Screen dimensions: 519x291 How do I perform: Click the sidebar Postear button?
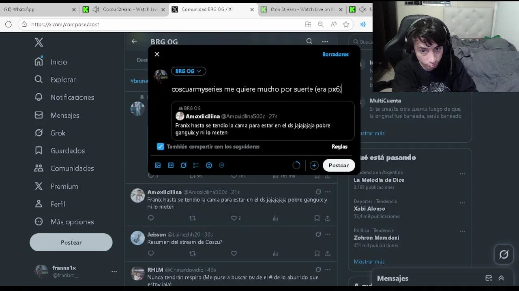pyautogui.click(x=71, y=242)
